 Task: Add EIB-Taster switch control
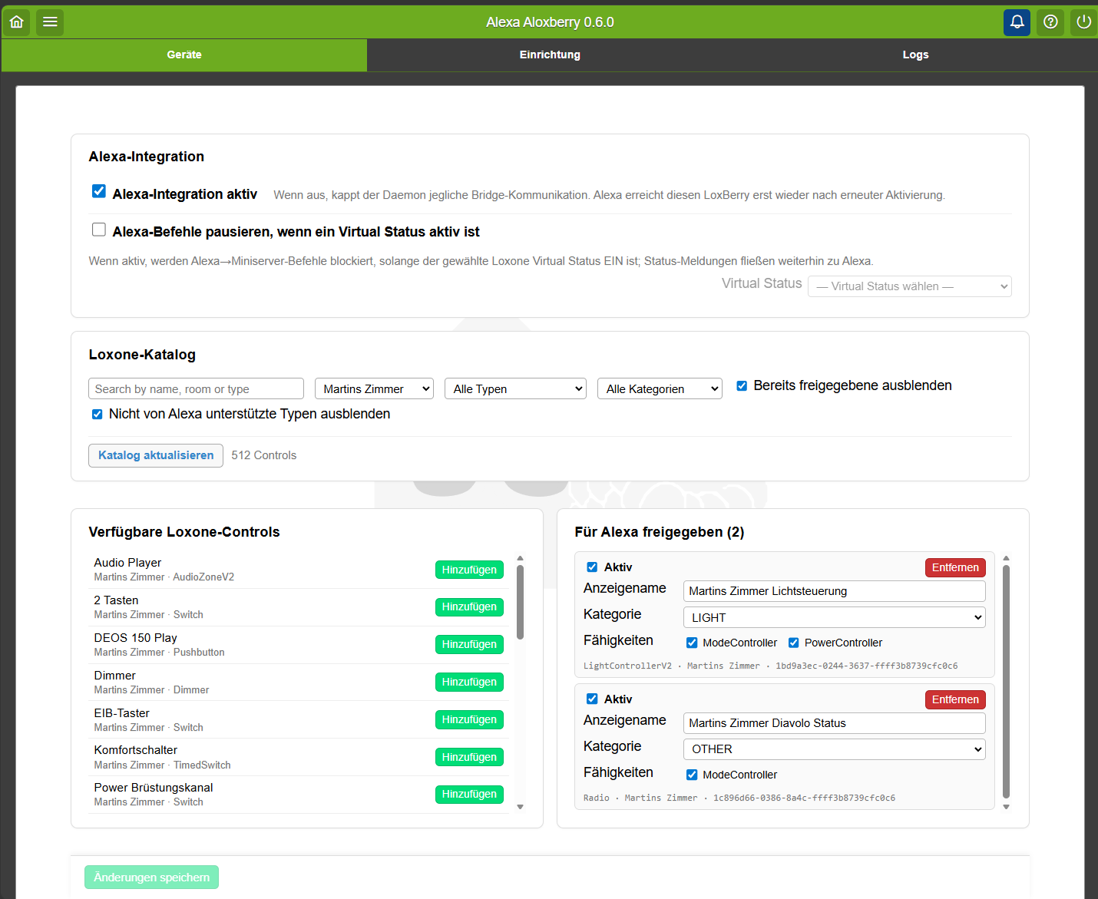click(469, 719)
